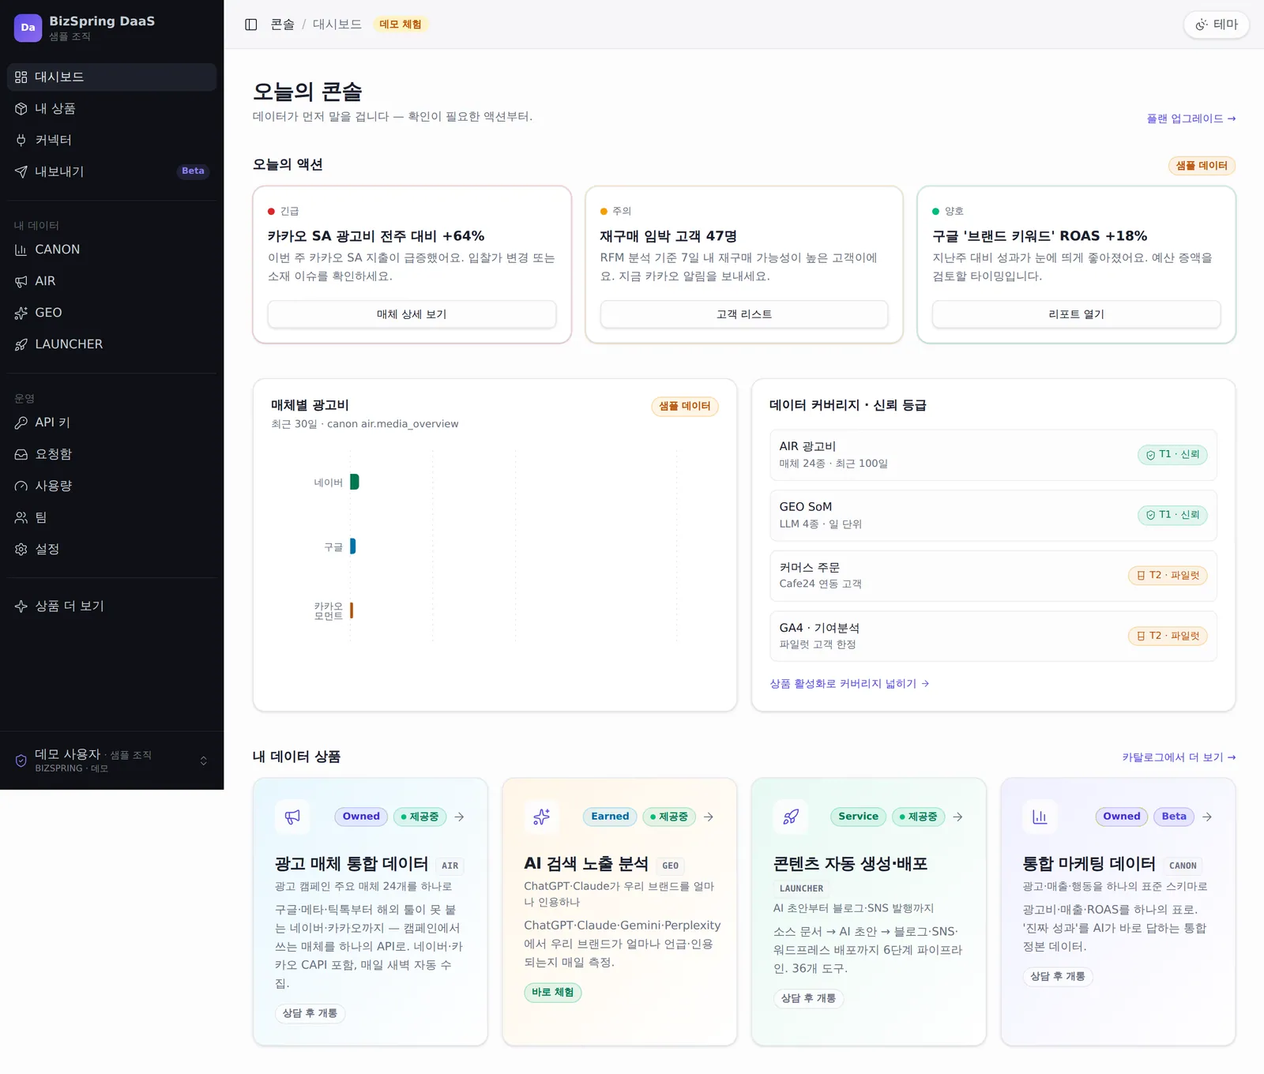Click 상담 후 개통 on 광고 매체 card
The width and height of the screenshot is (1264, 1074).
310,1013
